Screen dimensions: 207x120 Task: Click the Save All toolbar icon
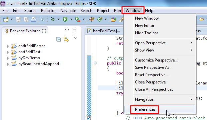(x=26, y=20)
